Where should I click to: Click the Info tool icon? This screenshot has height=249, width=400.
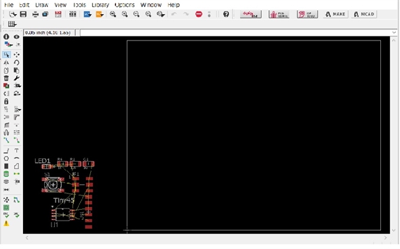pyautogui.click(x=6, y=37)
